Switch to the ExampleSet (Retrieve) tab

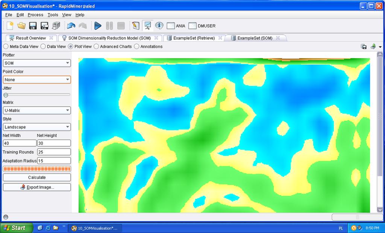[x=194, y=38]
